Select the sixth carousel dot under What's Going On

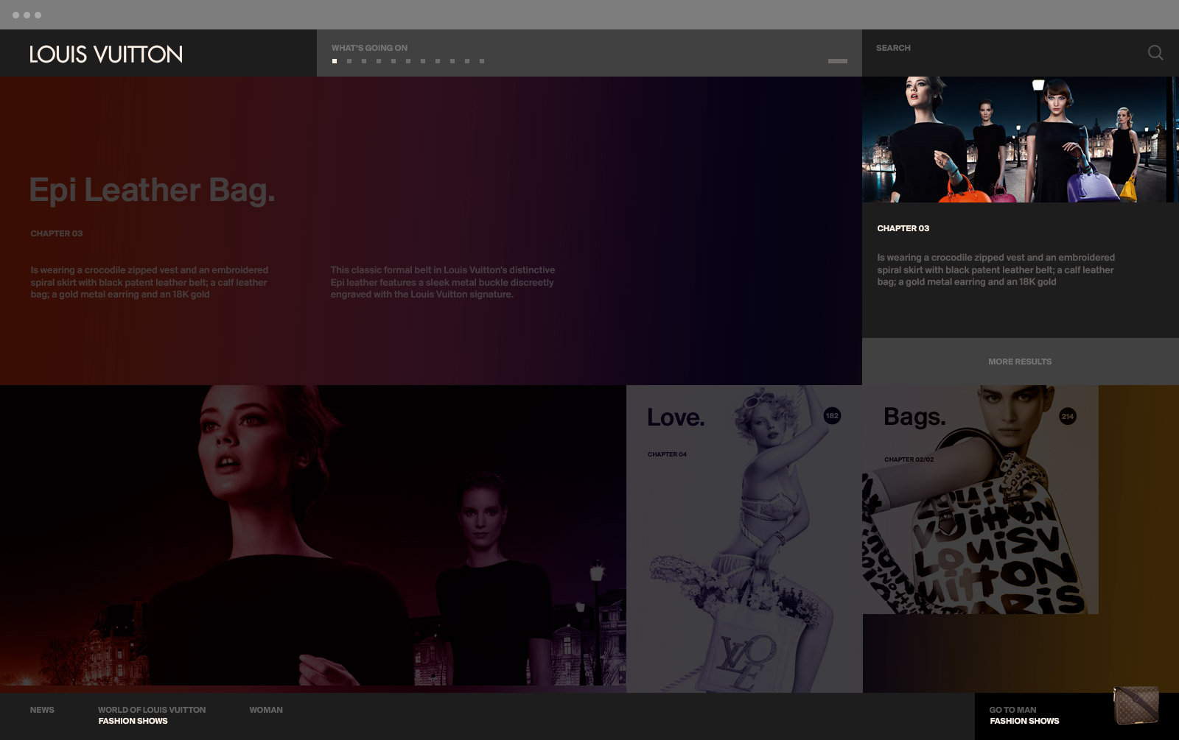408,61
